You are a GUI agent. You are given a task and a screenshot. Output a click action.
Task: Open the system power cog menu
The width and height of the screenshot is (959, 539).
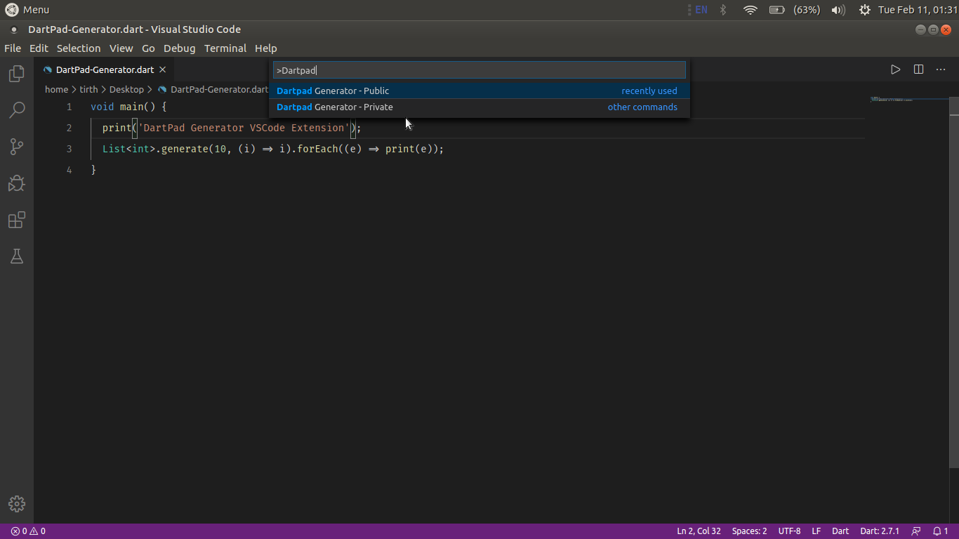(865, 10)
